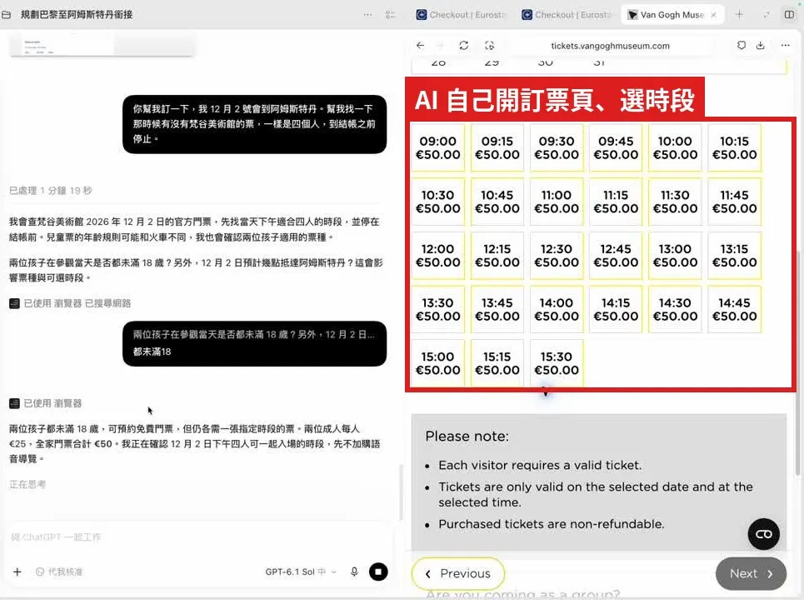Select the 11:30 time slot
Viewport: 804px width, 604px height.
pos(675,202)
